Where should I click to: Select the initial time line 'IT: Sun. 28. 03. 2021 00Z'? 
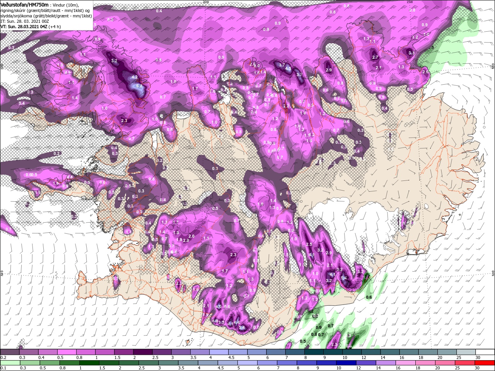(x=24, y=21)
